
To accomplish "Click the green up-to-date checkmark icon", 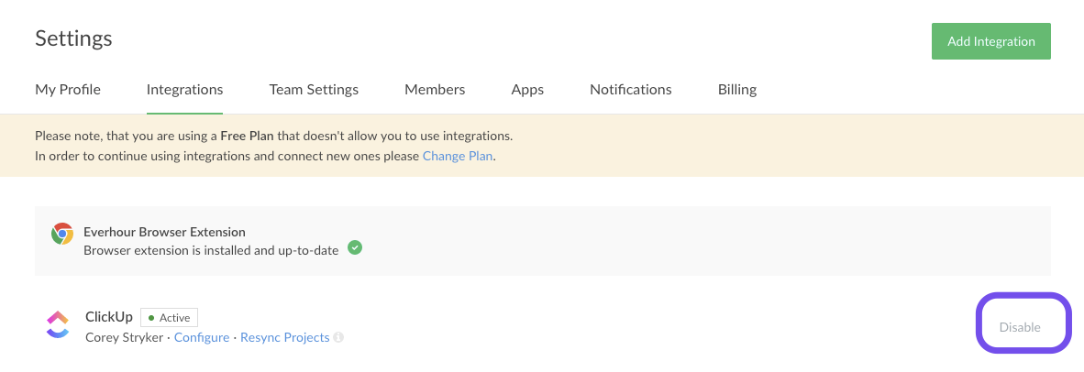I will click(355, 247).
